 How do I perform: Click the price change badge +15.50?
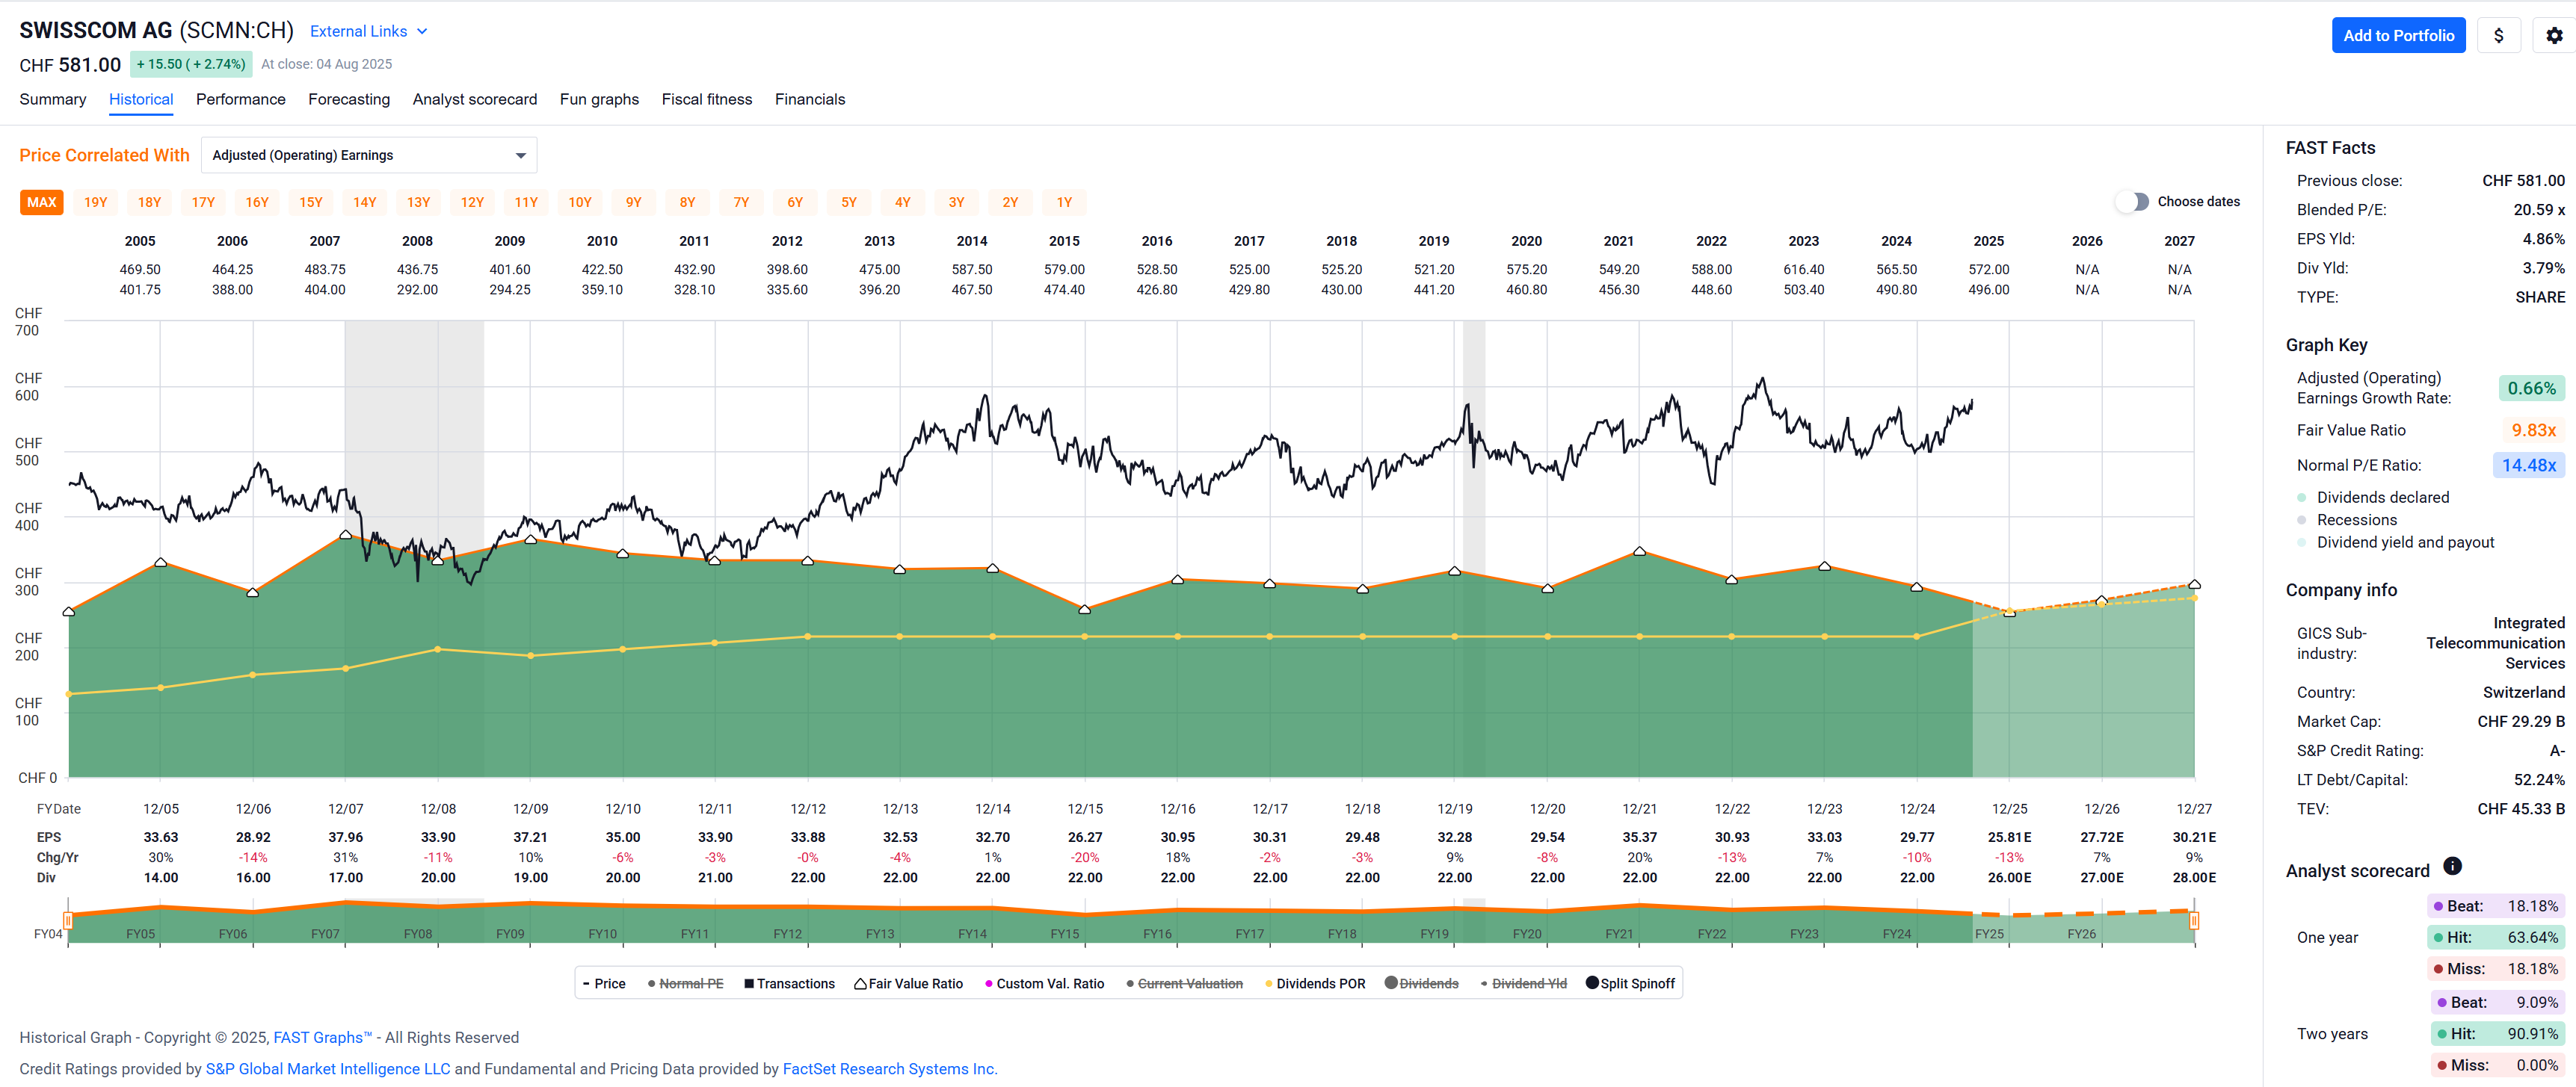191,64
